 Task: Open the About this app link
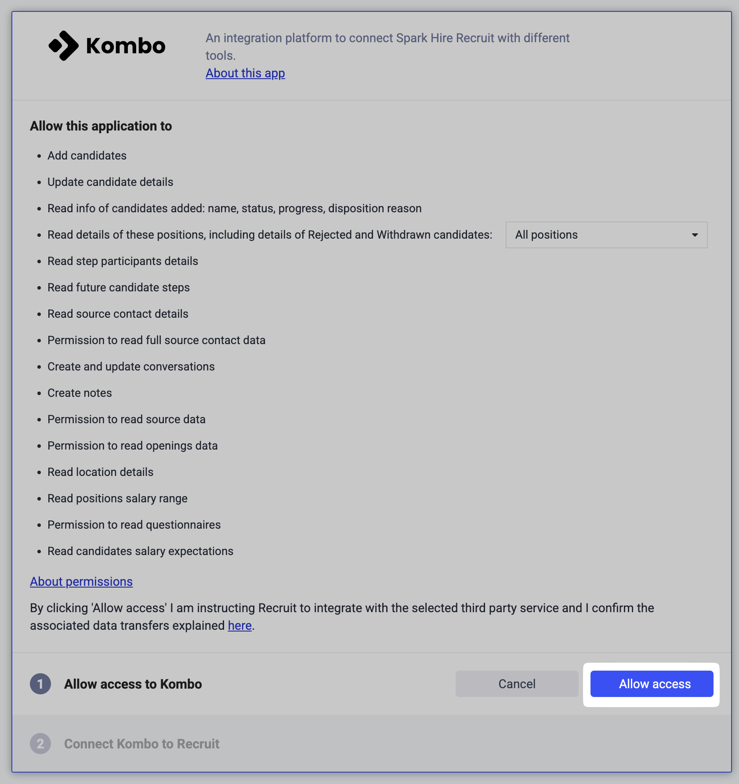(x=245, y=73)
